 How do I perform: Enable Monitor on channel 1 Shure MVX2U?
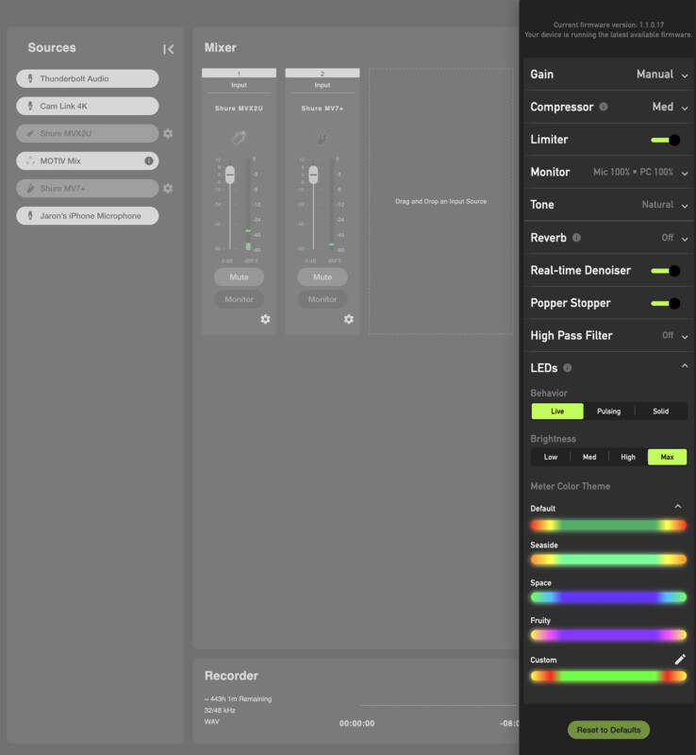point(239,299)
